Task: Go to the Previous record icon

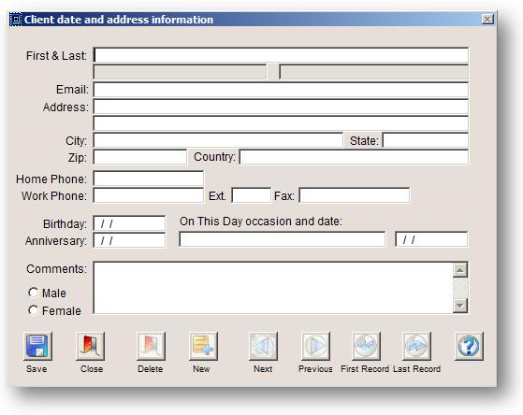Action: coord(315,346)
